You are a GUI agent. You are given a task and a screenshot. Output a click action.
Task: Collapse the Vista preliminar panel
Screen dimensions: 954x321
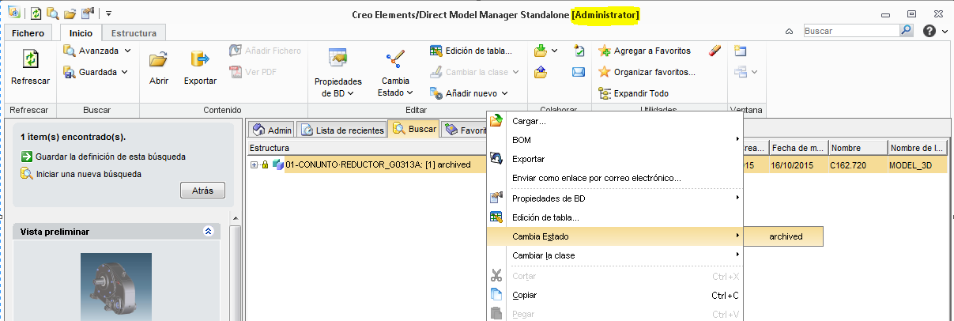click(x=208, y=231)
